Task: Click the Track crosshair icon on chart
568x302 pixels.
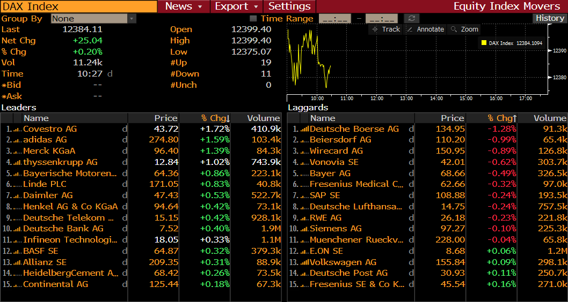Action: 375,29
